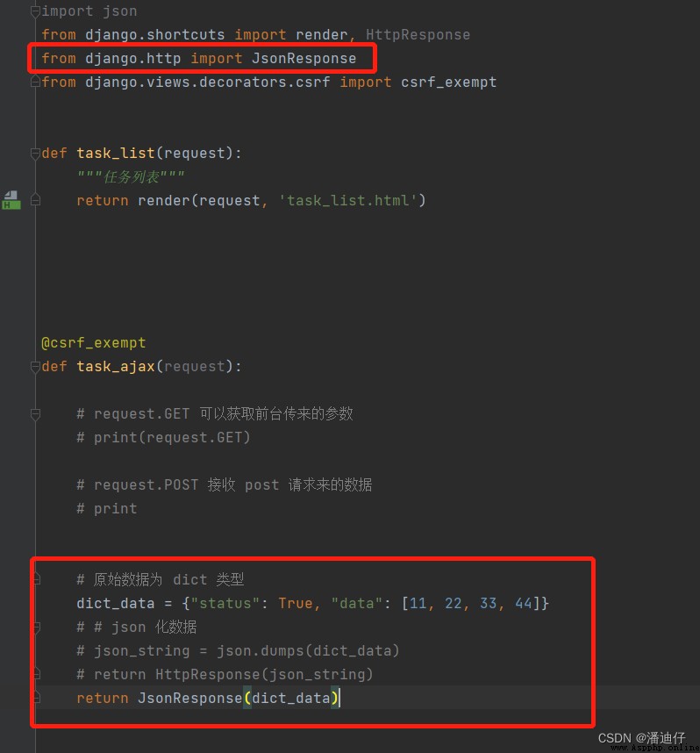Click the django.views.decorators.csrf module path
Screen dimensions: 700x753
[x=207, y=82]
